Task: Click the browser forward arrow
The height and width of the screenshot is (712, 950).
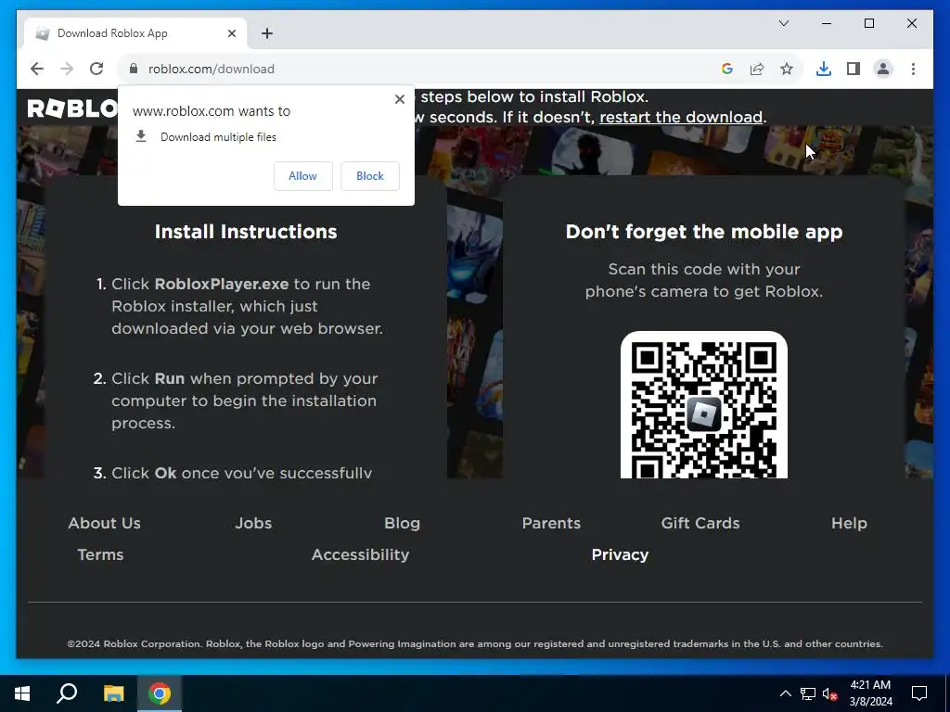Action: (67, 69)
